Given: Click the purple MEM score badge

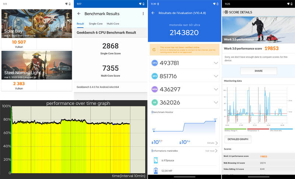Looking at the screenshot, I should 155,89.
